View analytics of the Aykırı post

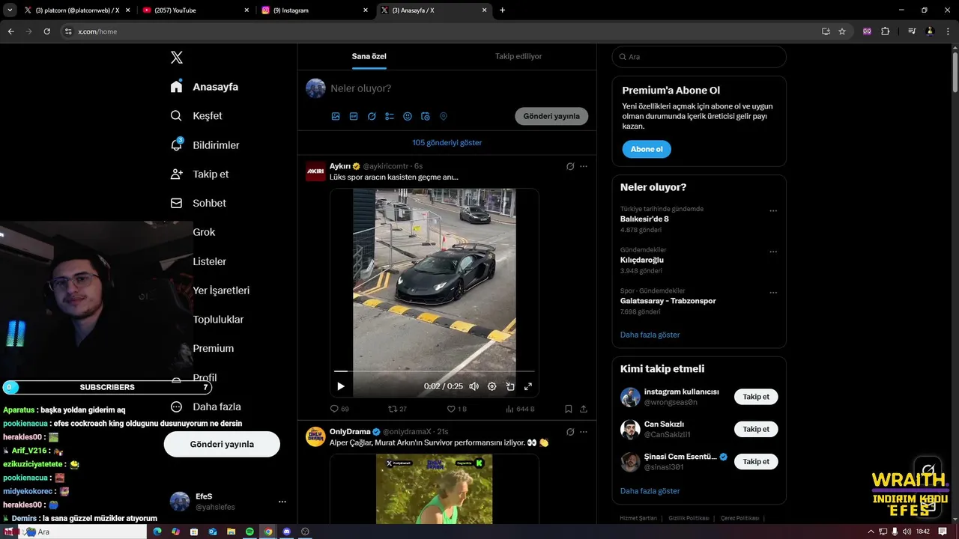[520, 409]
